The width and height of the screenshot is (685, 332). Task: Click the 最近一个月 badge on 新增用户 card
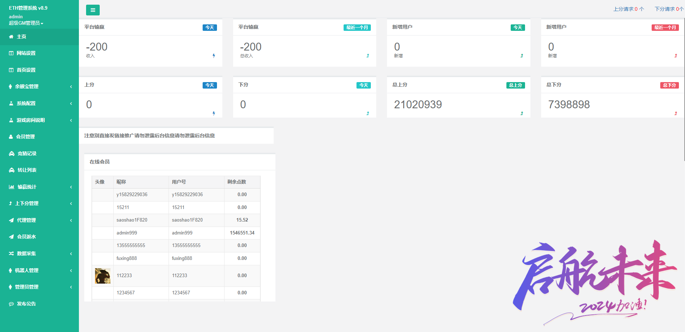pos(665,28)
